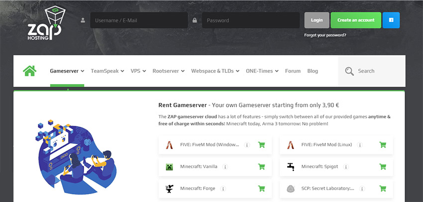
Task: Open the ZAP Hosting logo homepage
Action: 46,24
